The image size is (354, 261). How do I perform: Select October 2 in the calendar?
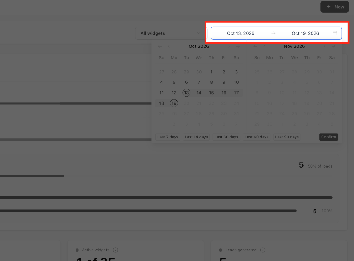point(224,72)
